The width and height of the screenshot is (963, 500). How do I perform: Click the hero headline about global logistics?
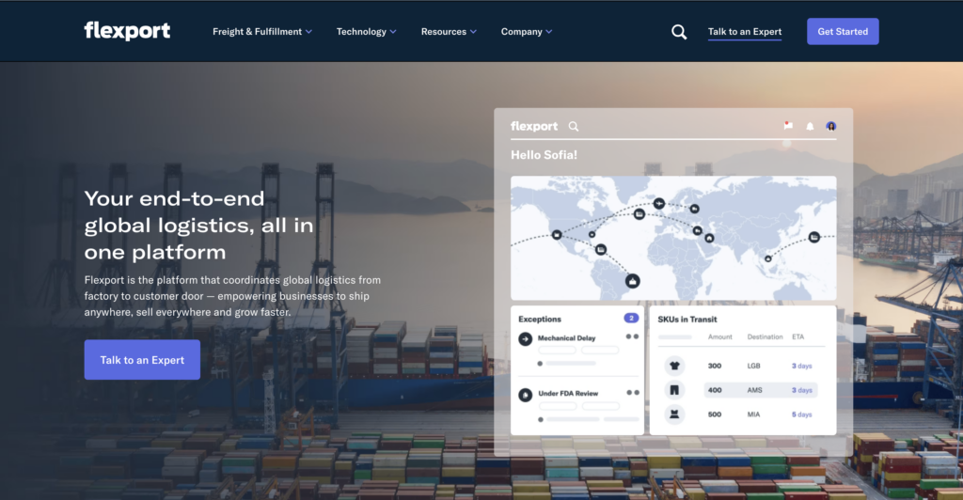click(x=199, y=226)
